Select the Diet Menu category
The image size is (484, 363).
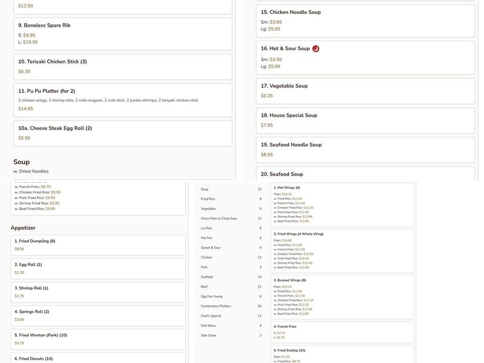pyautogui.click(x=209, y=325)
